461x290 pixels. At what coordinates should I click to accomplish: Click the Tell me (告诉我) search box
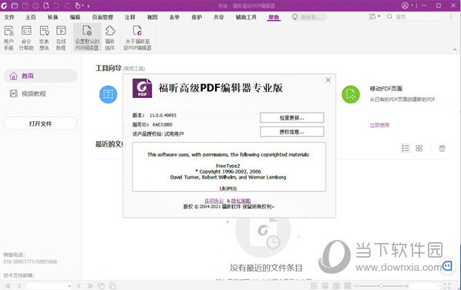[x=308, y=17]
